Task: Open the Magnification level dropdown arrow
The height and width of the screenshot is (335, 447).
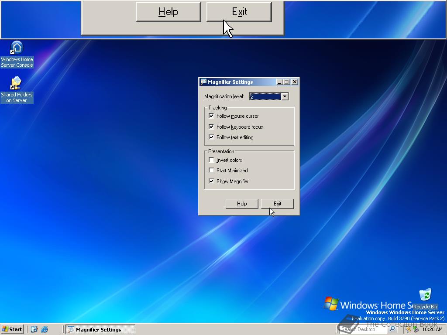Action: point(285,96)
